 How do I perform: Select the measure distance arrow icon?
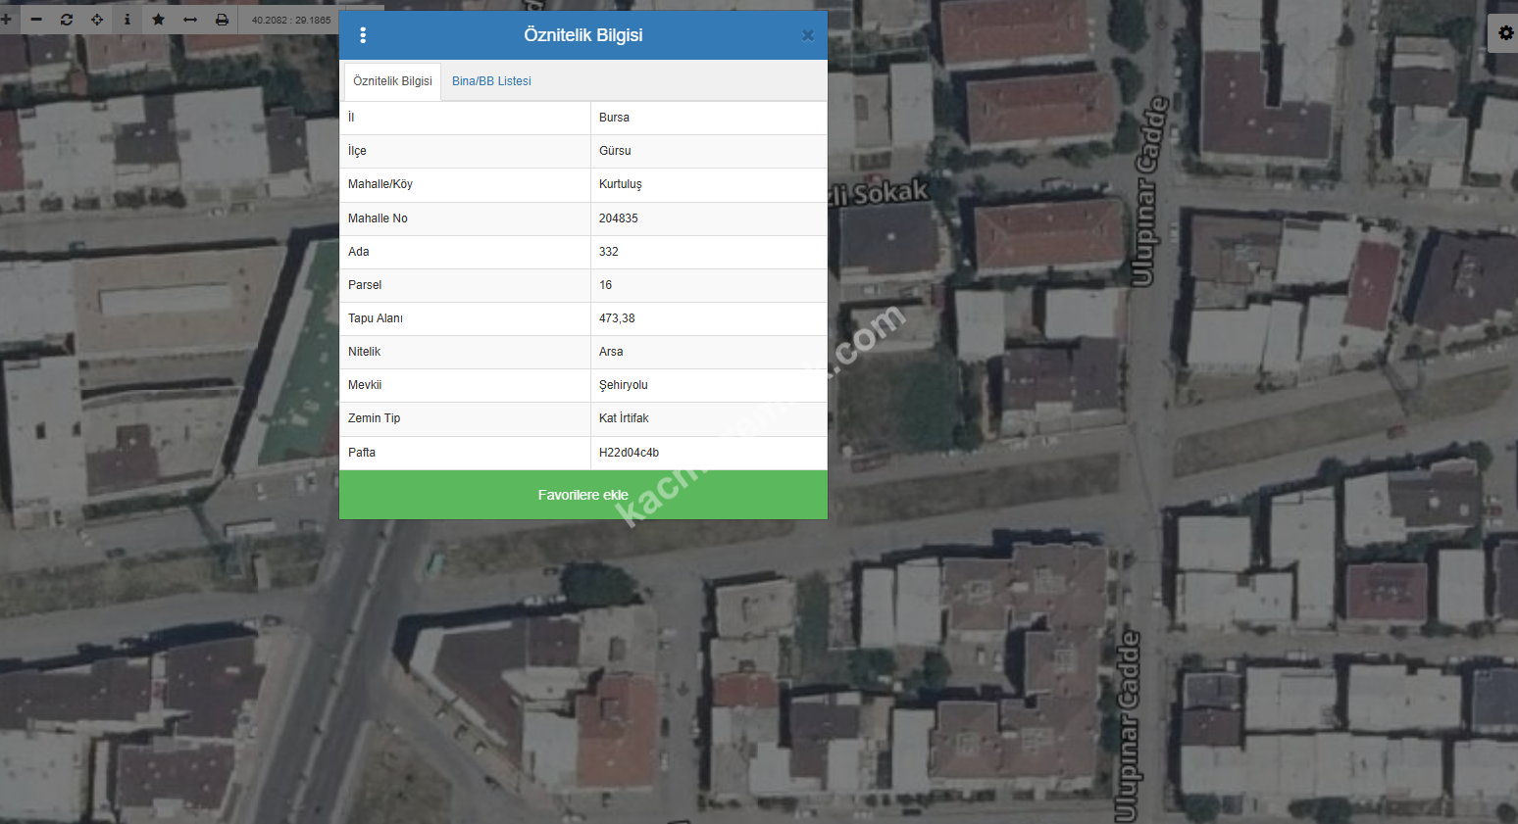(x=190, y=20)
